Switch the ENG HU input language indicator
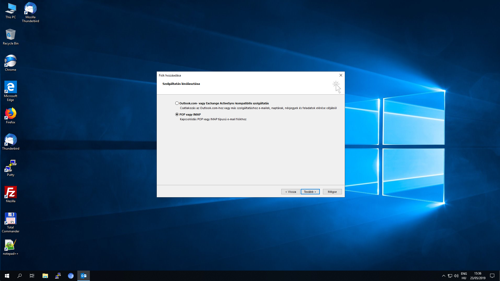The image size is (500, 281). (x=464, y=276)
